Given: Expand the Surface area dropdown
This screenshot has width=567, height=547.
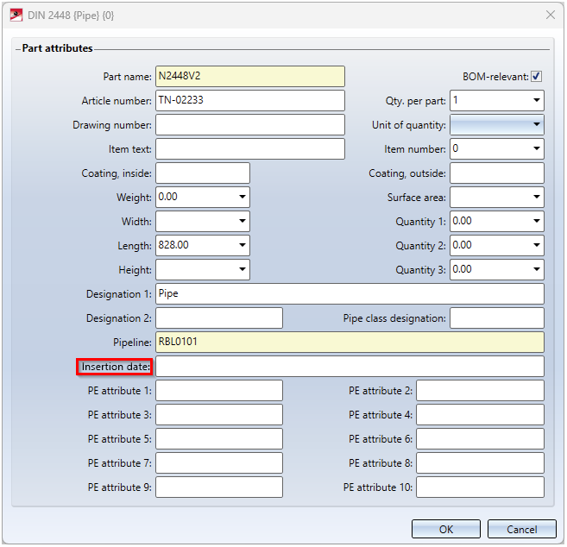Looking at the screenshot, I should coord(537,197).
